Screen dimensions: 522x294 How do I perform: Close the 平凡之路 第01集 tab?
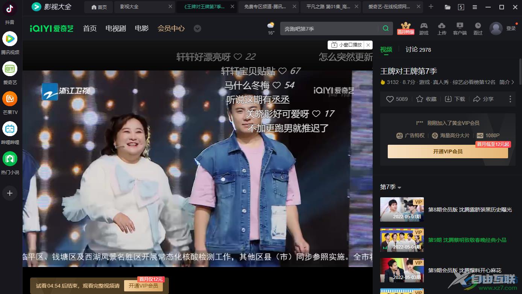pos(357,7)
